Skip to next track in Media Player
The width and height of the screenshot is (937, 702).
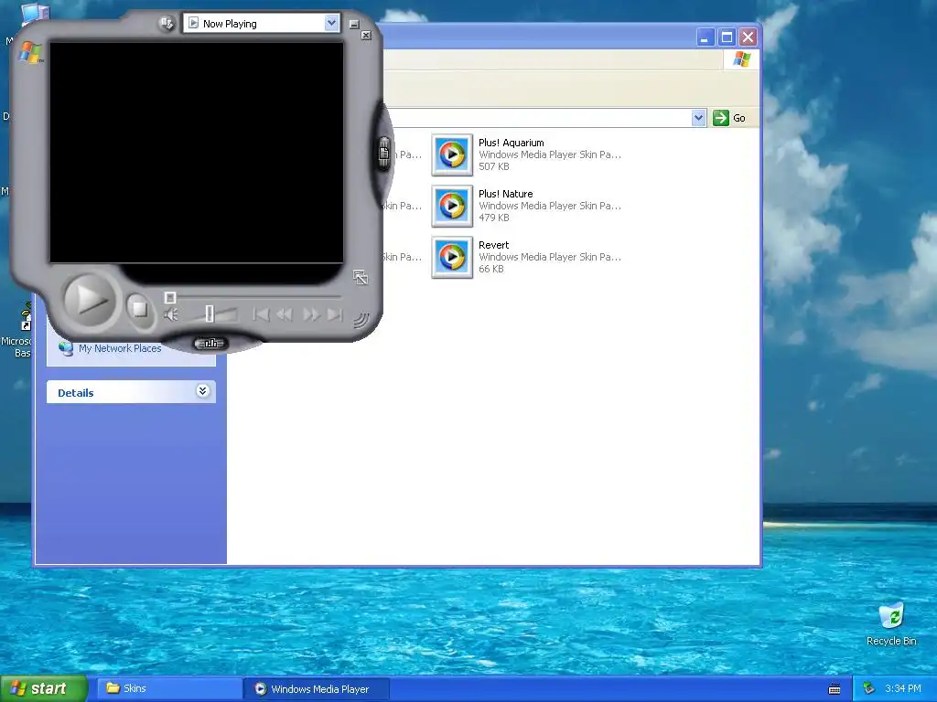(335, 314)
